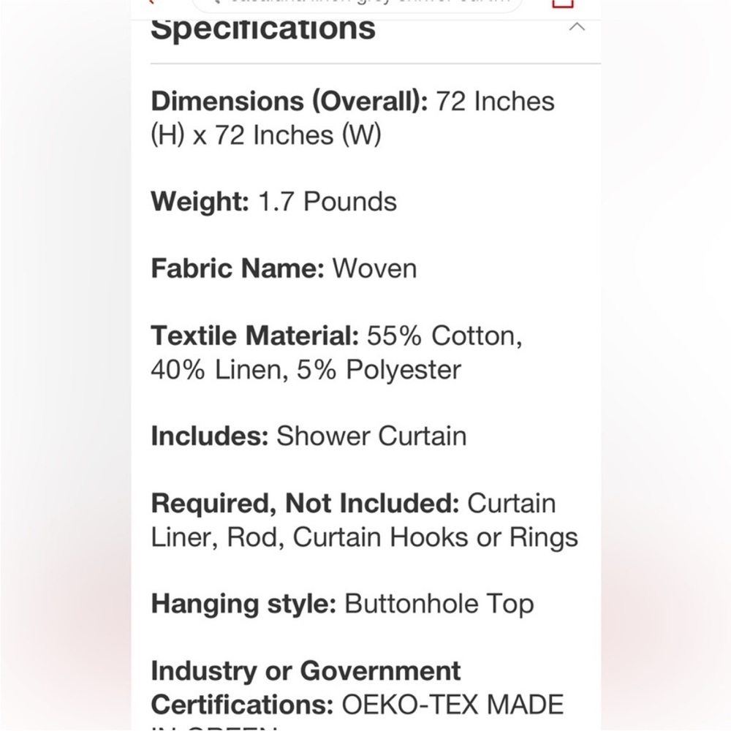
Task: Select the Hanging style label
Action: click(243, 605)
